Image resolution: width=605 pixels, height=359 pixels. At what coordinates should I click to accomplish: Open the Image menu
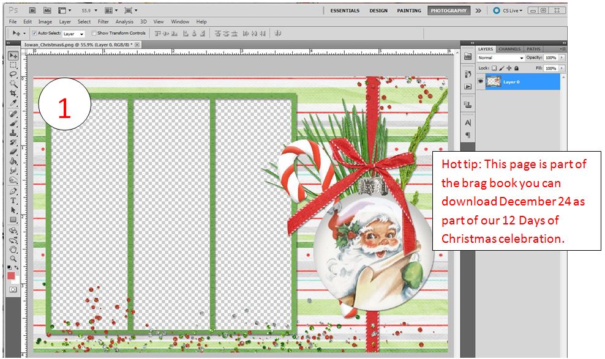45,21
